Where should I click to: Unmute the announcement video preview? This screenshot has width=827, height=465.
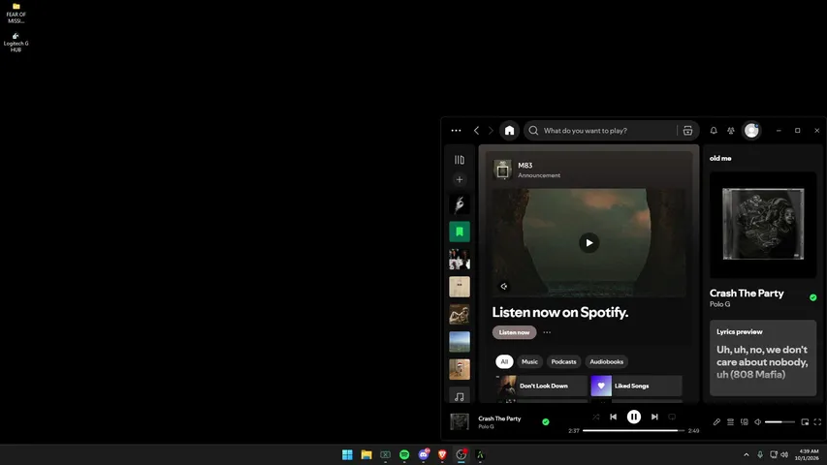[x=504, y=287]
